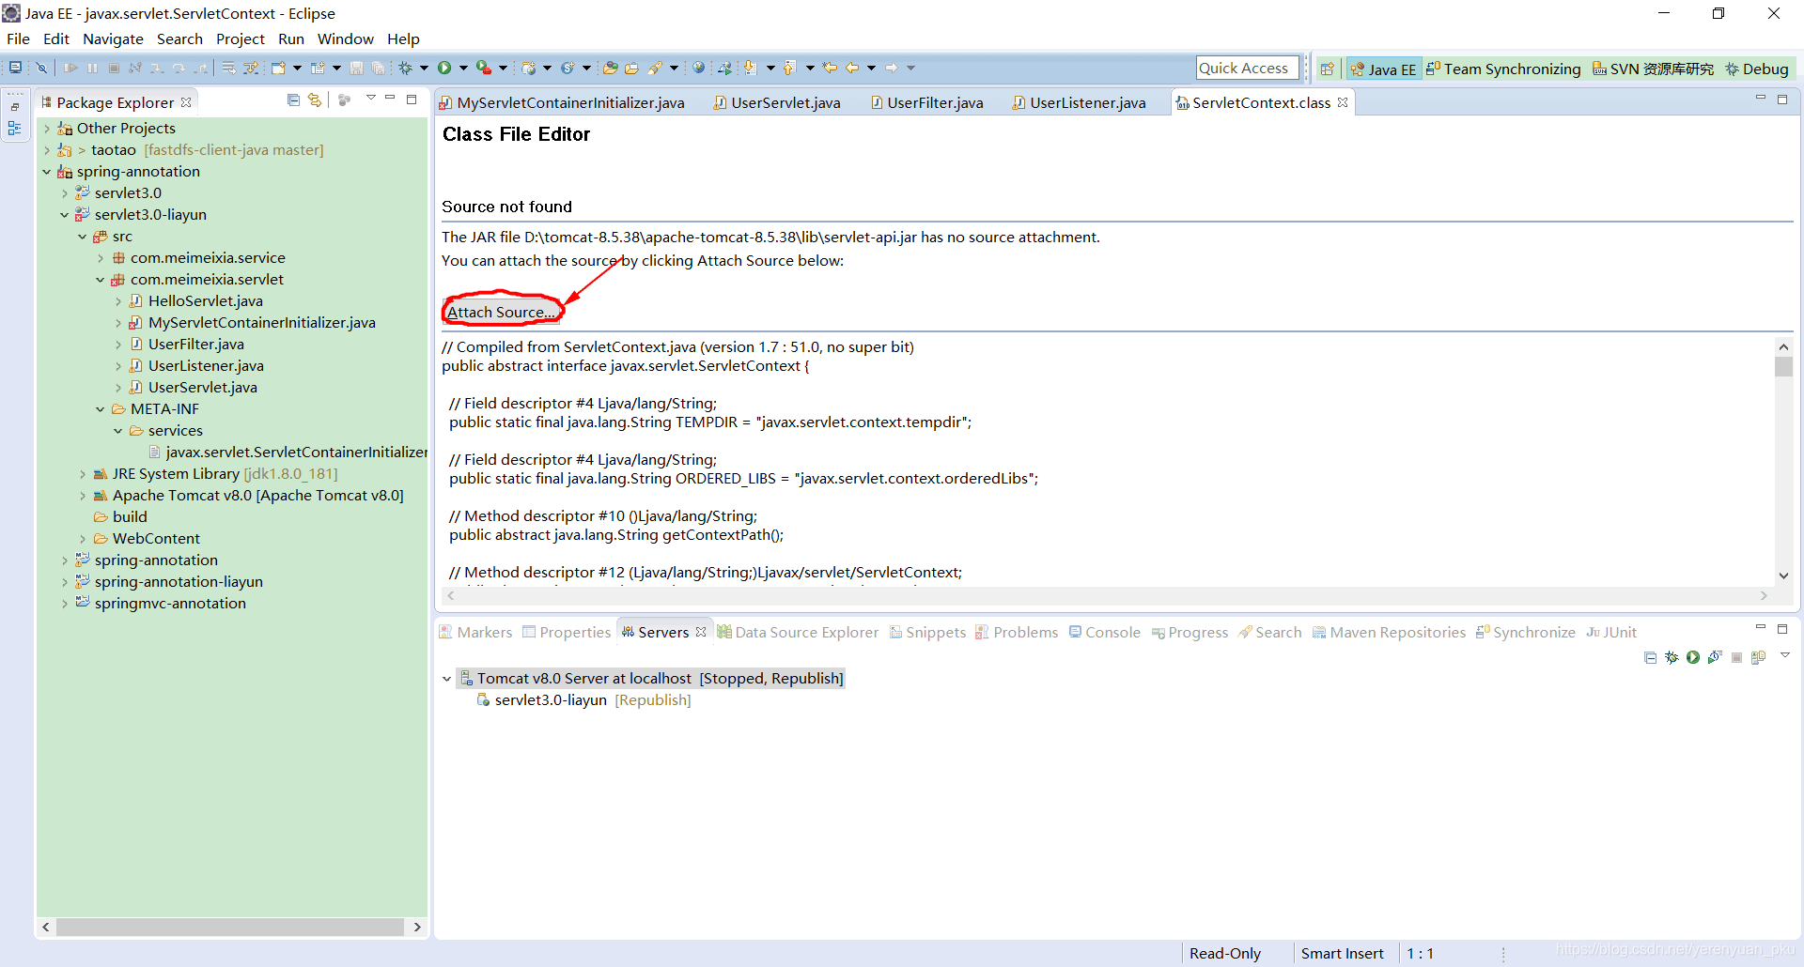Screen dimensions: 1804x967
Task: Toggle Focus on Active Task in Package Explorer
Action: pyautogui.click(x=344, y=100)
